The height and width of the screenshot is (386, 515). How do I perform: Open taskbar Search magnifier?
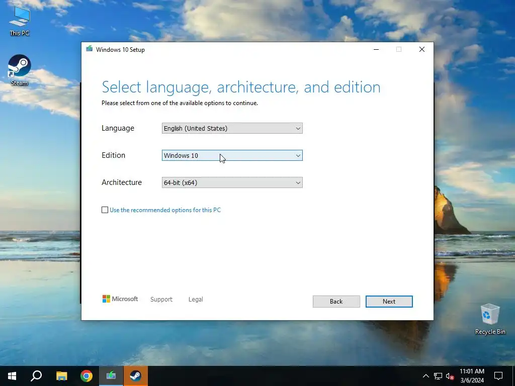pyautogui.click(x=36, y=376)
